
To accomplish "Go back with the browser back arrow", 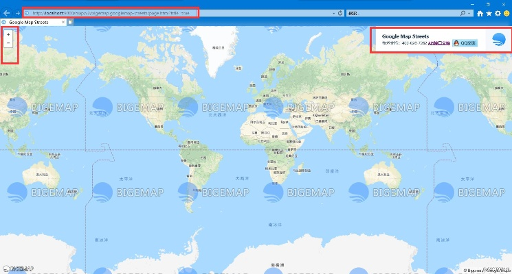I will [7, 13].
